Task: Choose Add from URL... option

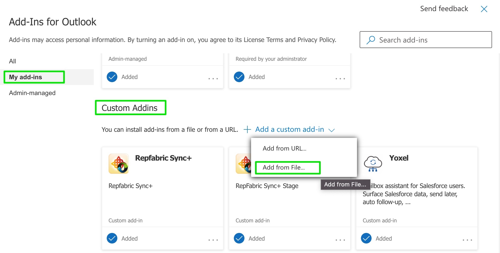Action: coord(284,148)
